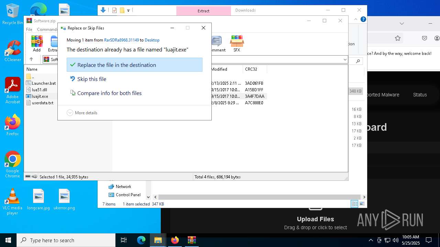Click navigation pane scroll down arrow
This screenshot has height=247, width=440.
click(148, 197)
